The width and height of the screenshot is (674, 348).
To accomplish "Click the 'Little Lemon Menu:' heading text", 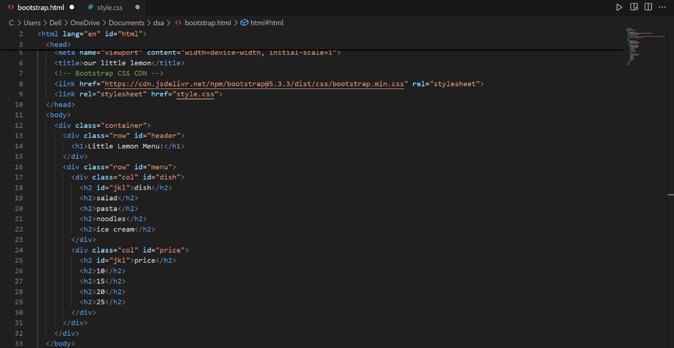I will (x=125, y=146).
